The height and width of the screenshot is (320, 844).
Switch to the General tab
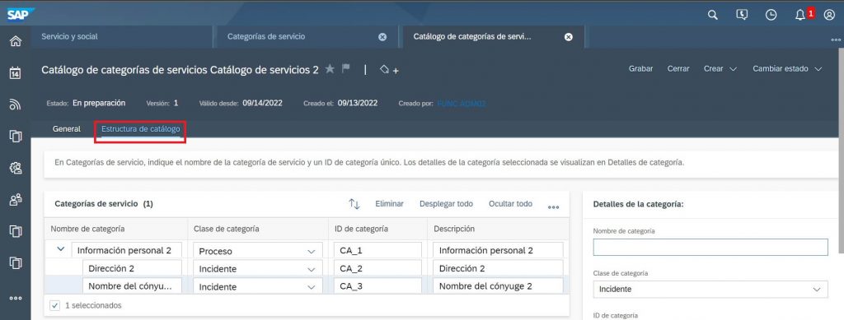point(67,129)
